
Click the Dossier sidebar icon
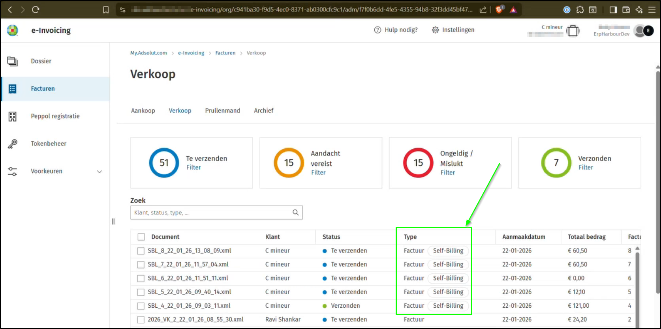13,61
